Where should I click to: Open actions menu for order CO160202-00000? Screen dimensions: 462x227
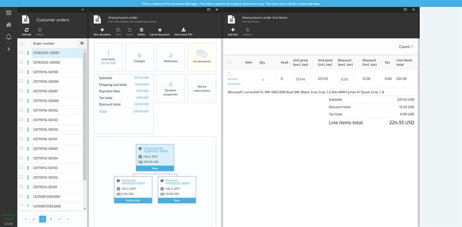tap(28, 62)
